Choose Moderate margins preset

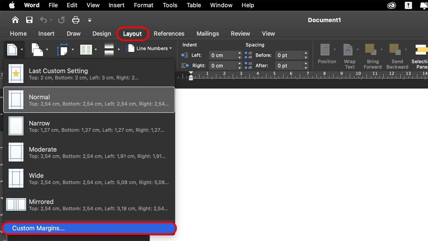click(89, 152)
